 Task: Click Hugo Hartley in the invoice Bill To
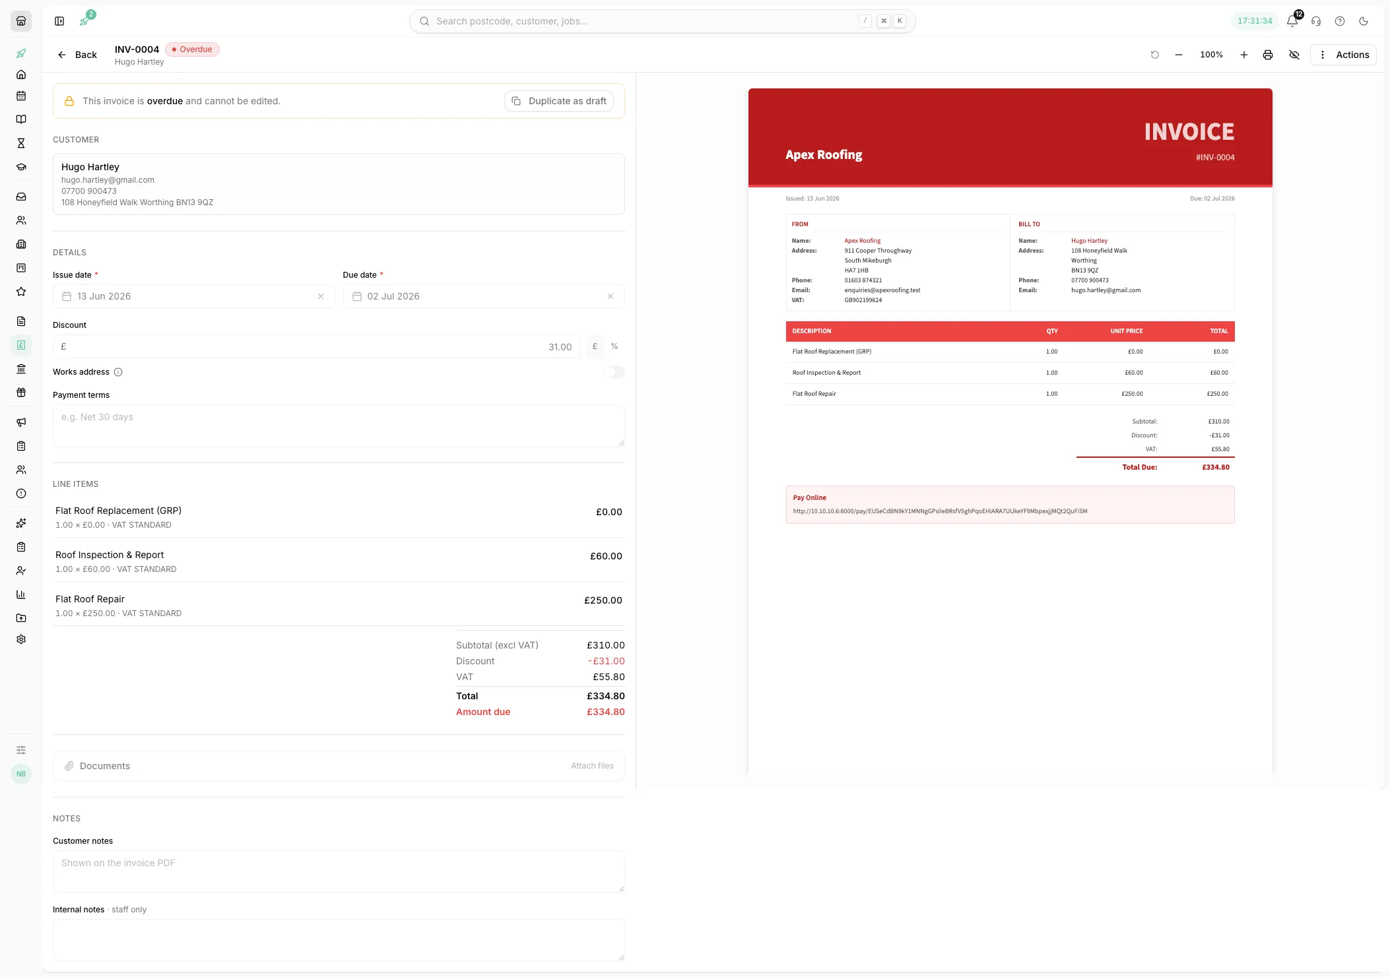1089,241
